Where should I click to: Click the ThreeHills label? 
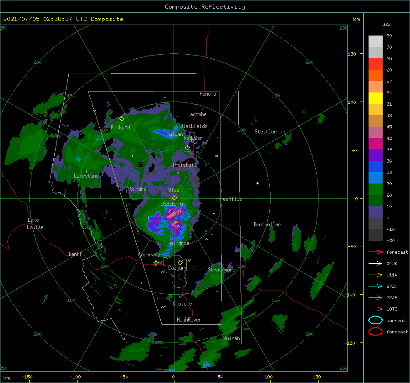[x=228, y=199]
